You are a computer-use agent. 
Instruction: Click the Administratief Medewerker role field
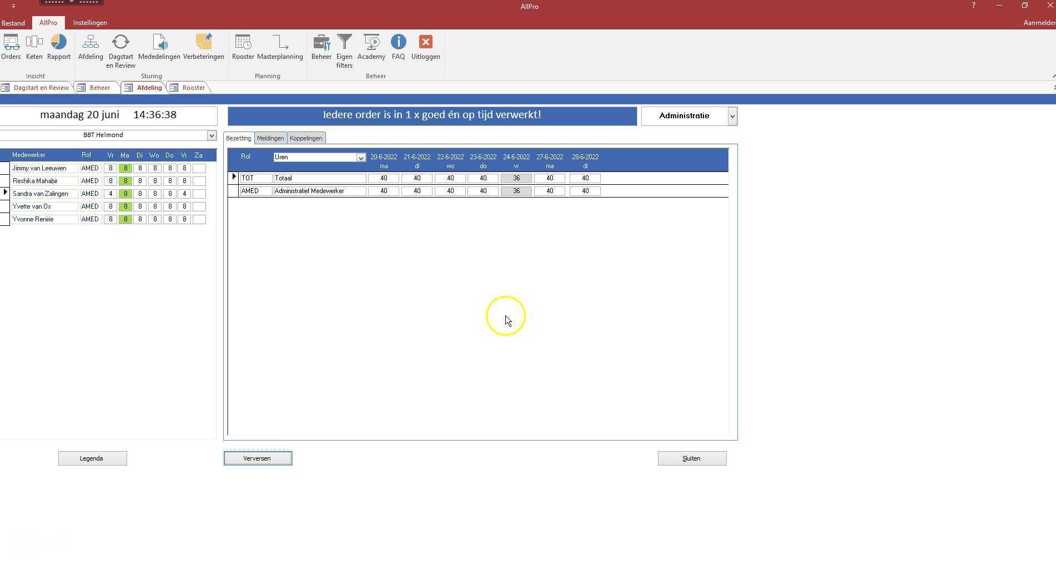click(x=319, y=191)
